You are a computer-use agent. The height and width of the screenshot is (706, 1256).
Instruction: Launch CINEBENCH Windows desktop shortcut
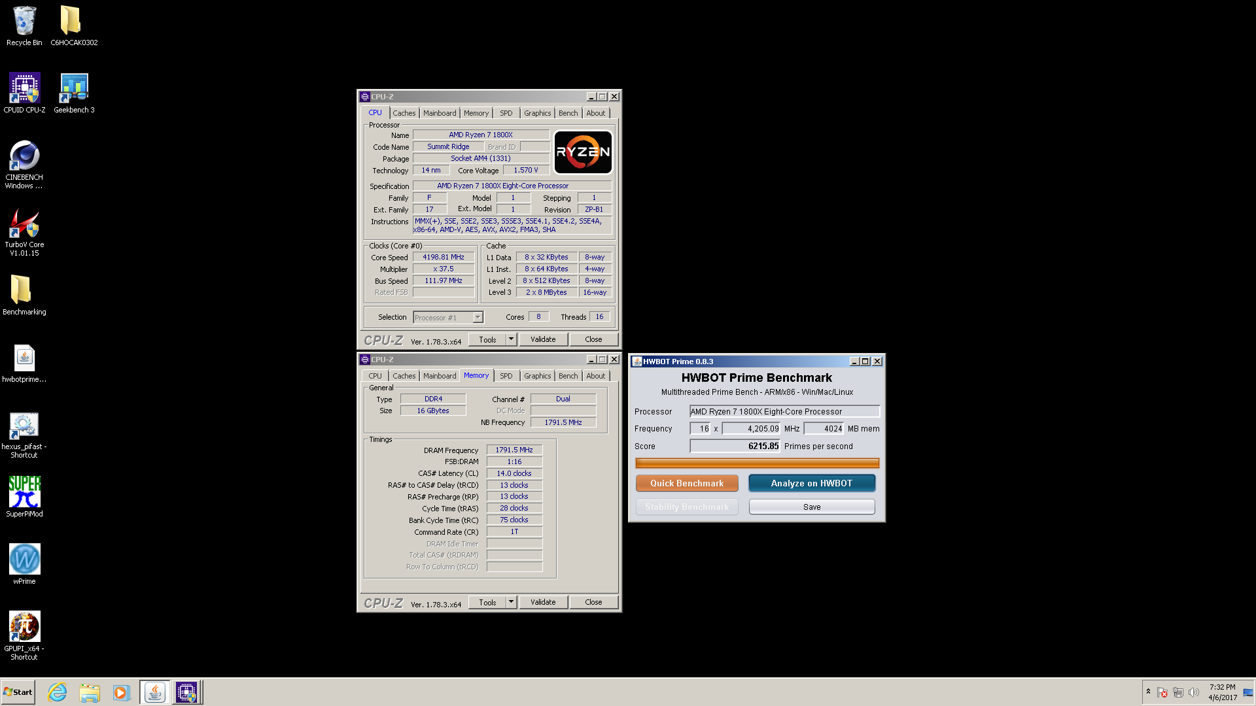[24, 165]
